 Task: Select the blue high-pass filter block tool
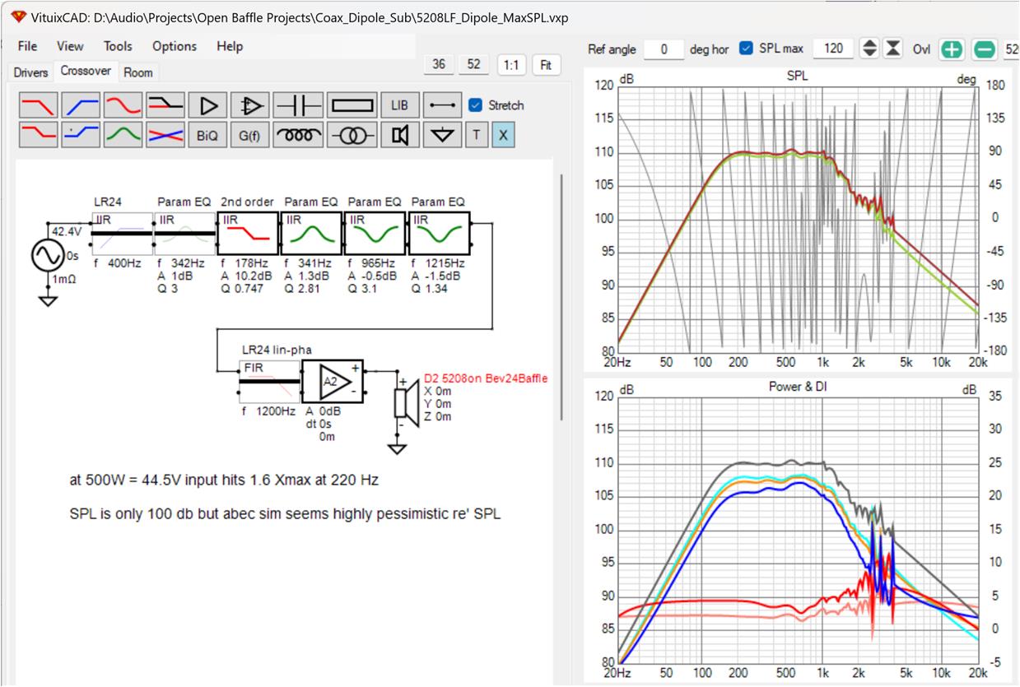(81, 105)
